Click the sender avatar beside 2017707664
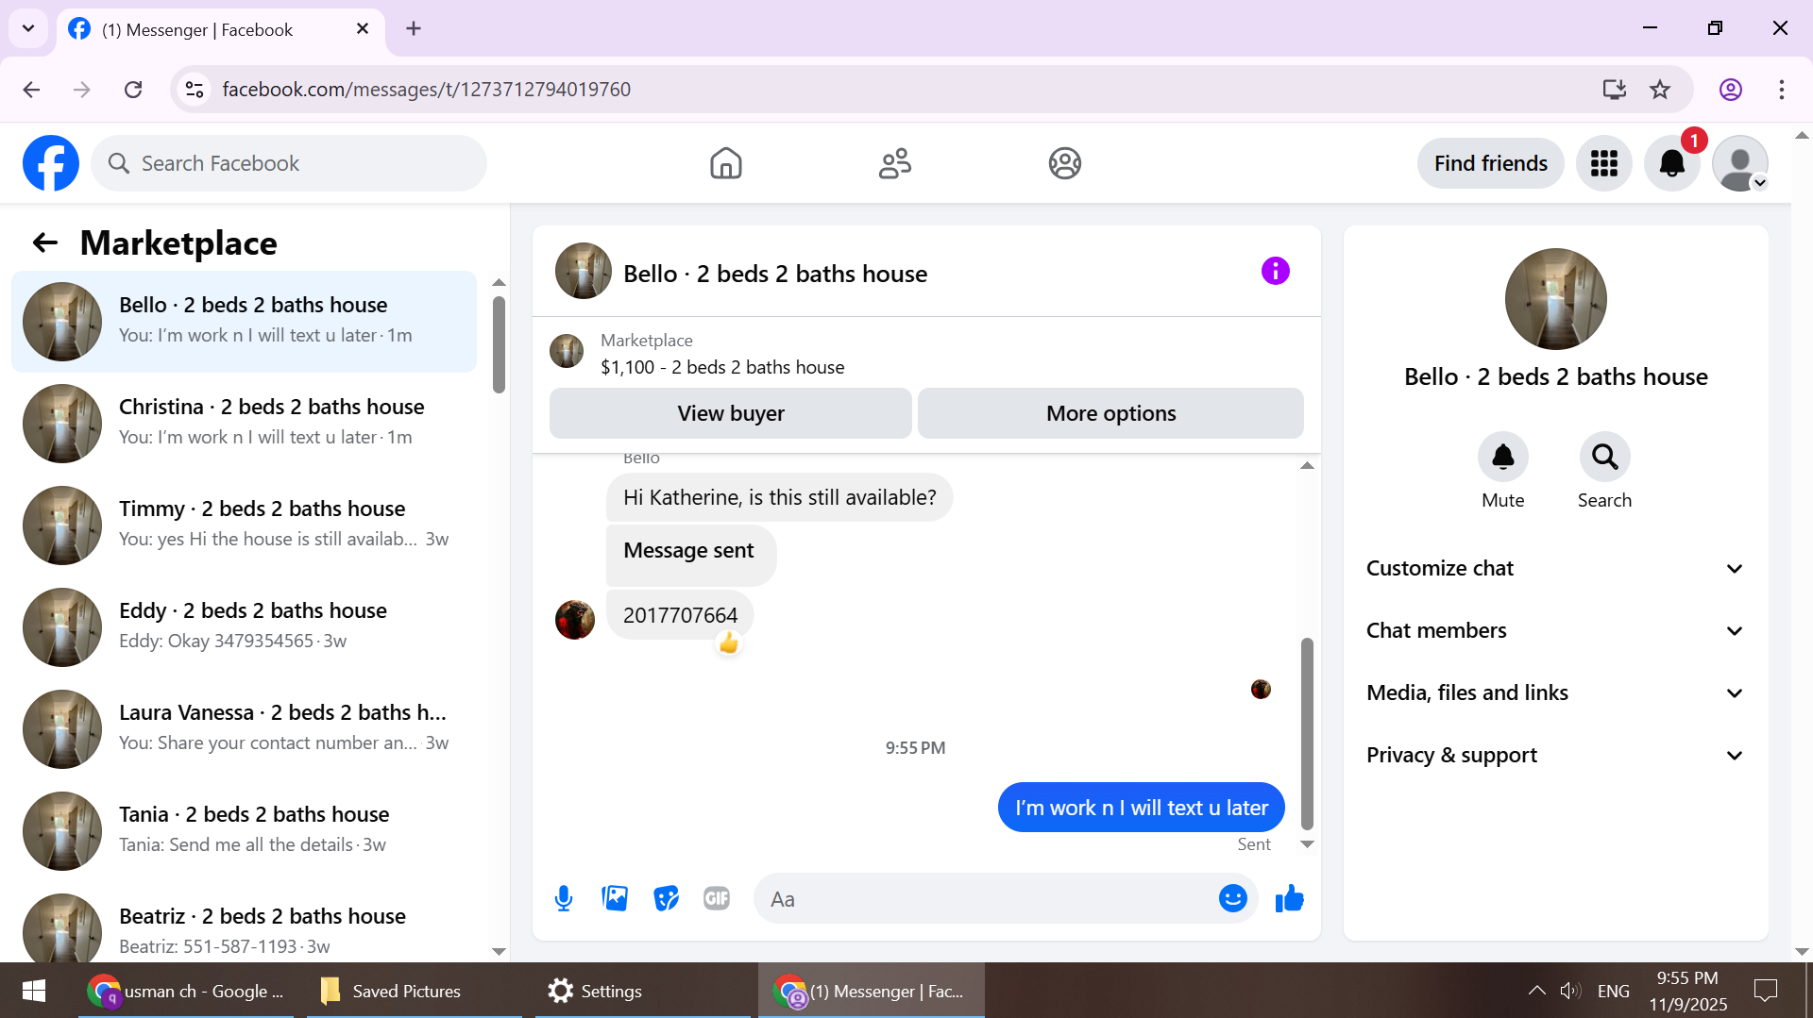Screen dimensions: 1813x1018 575,620
